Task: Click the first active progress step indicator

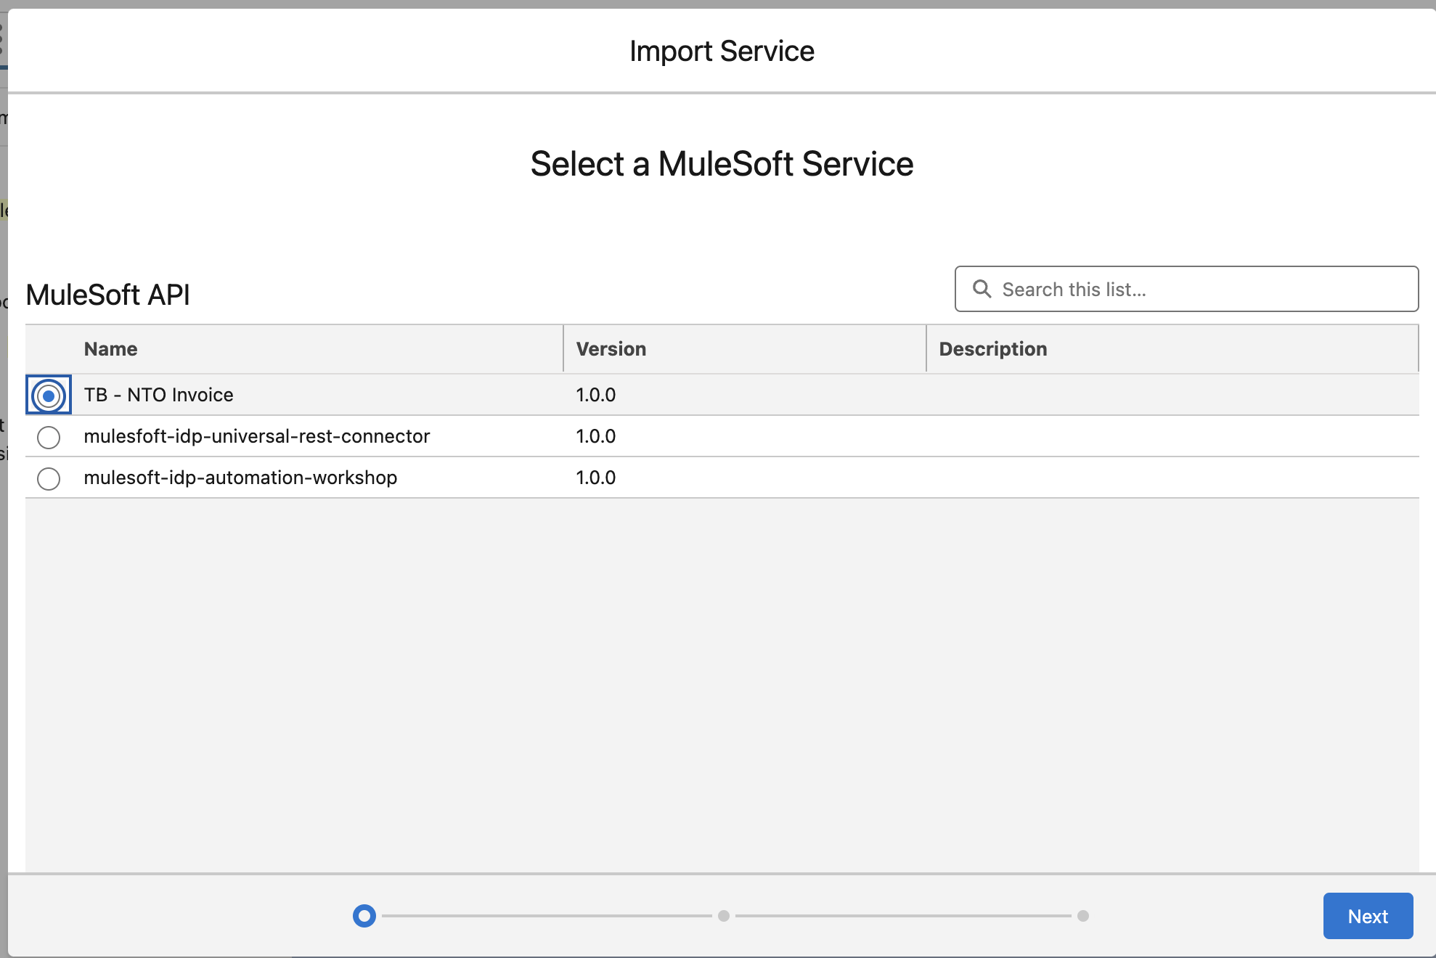Action: pos(364,916)
